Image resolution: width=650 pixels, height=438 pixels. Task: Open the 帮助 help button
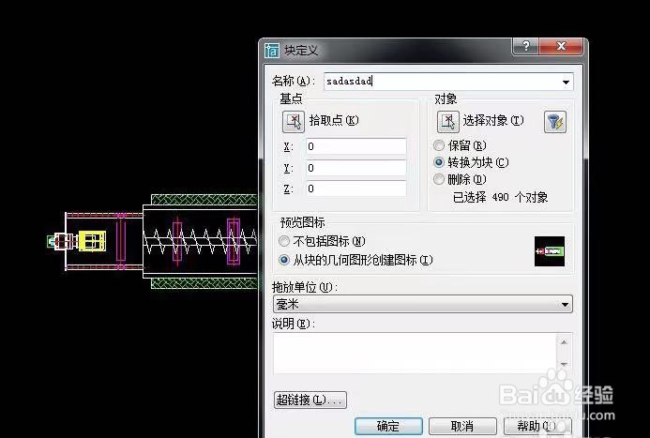click(537, 426)
